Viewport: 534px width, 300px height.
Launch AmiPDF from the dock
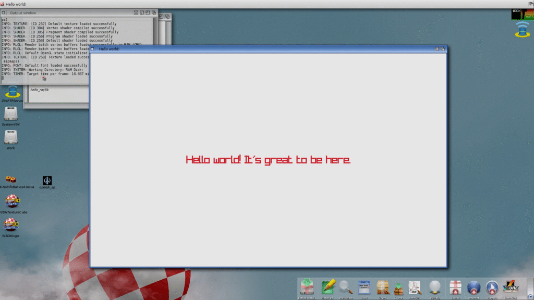415,287
